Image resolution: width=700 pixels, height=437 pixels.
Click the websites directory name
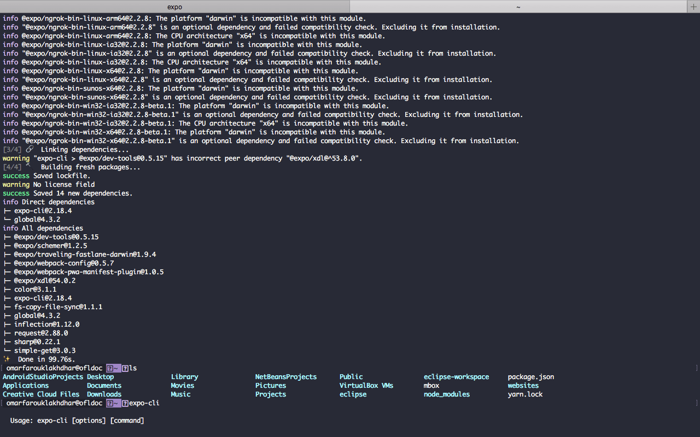coord(523,386)
